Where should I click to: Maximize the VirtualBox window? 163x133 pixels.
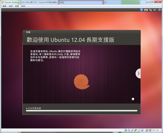[x=152, y=2]
